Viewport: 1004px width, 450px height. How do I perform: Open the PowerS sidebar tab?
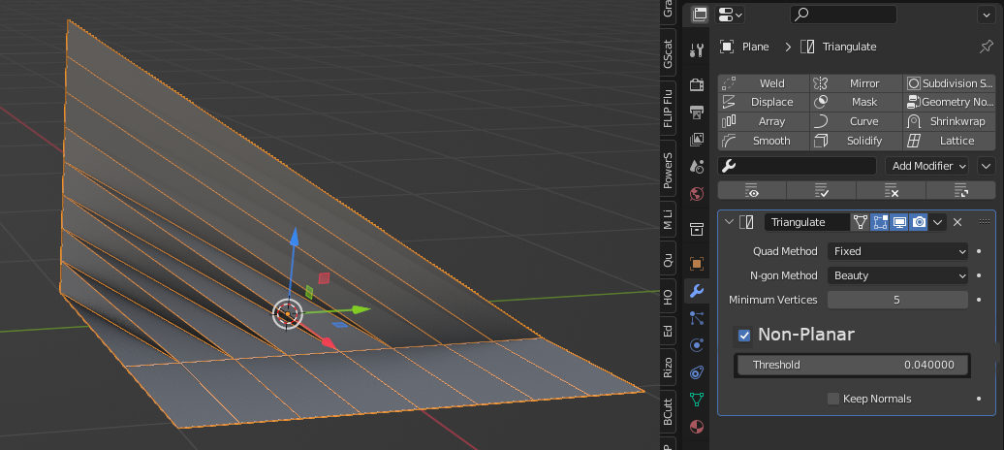(668, 170)
